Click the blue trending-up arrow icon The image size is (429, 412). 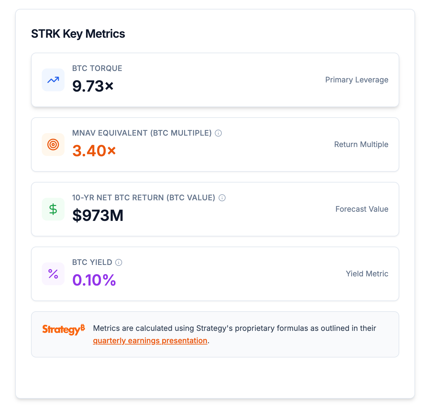coord(53,80)
